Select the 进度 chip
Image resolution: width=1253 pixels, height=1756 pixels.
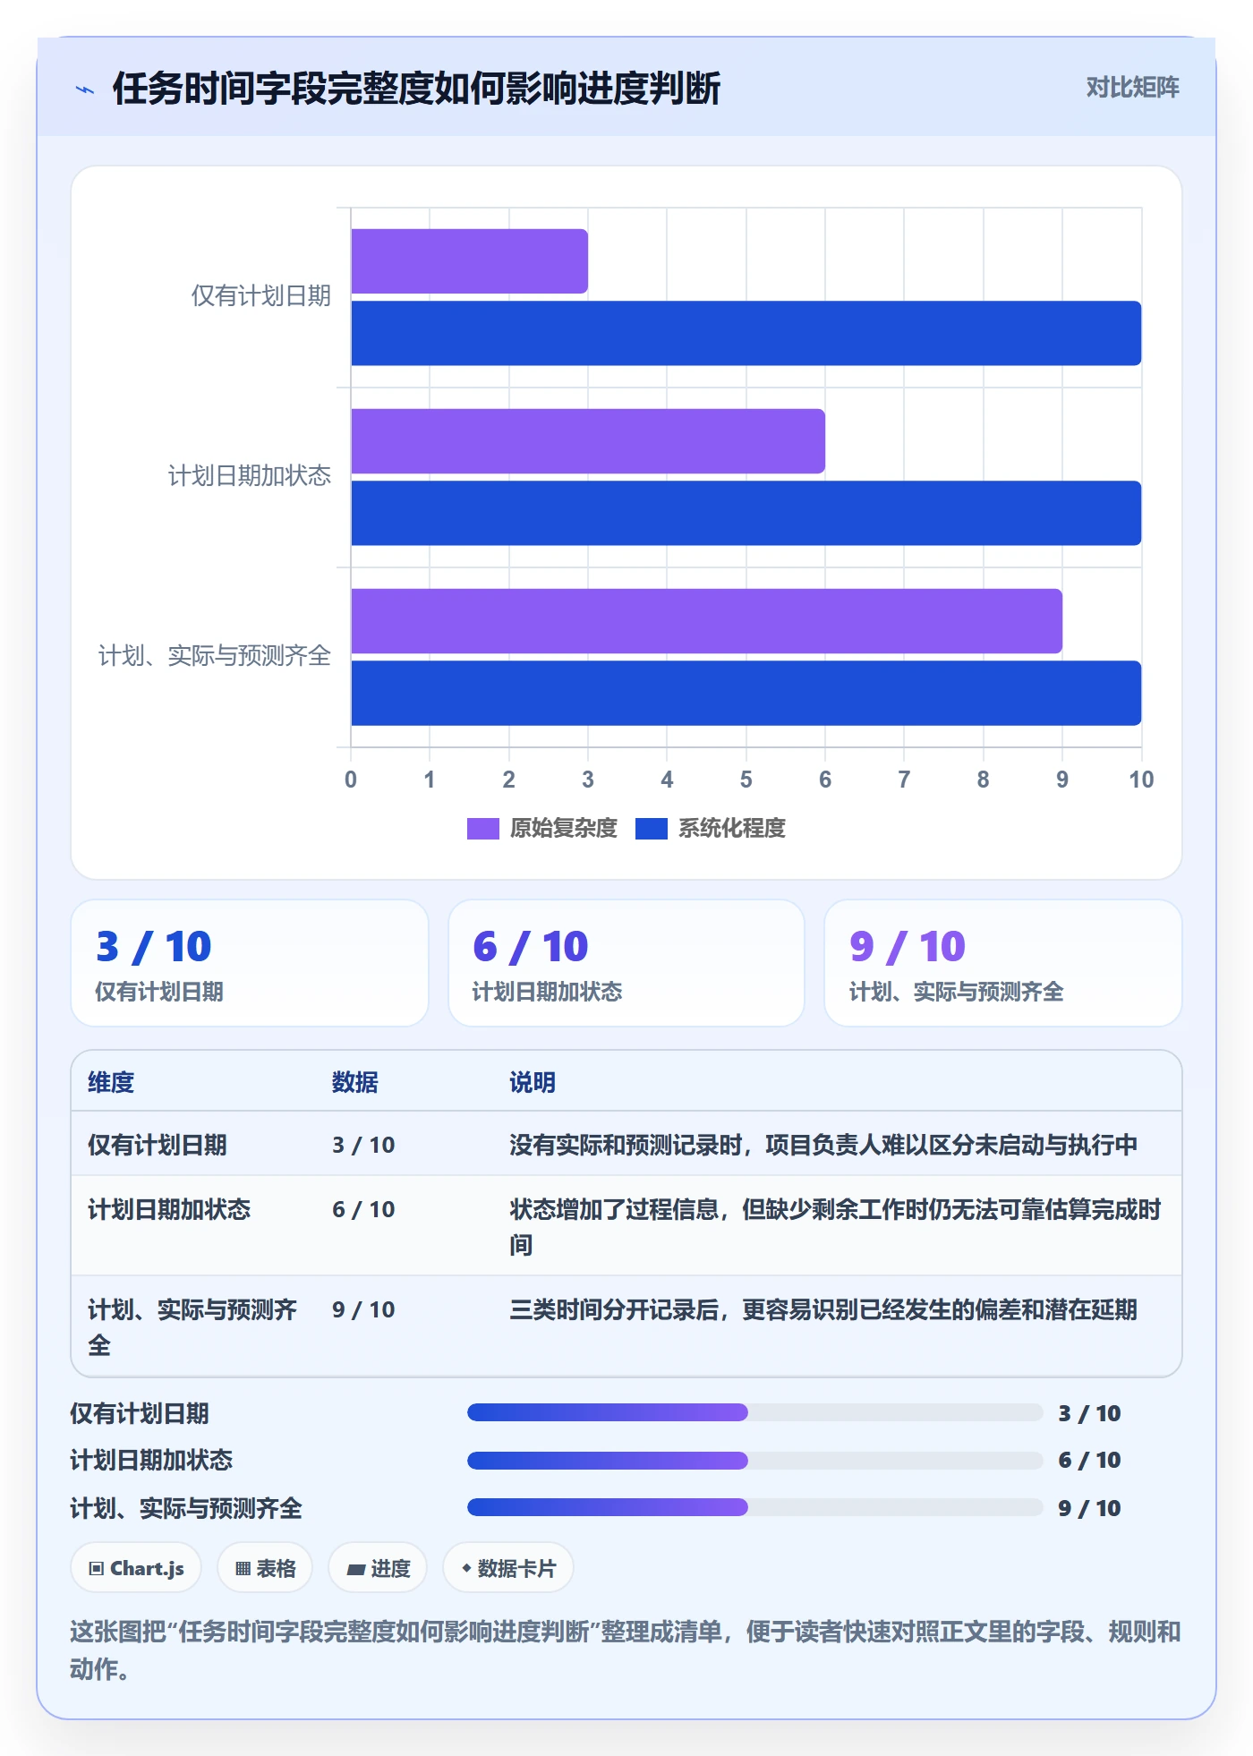(378, 1568)
